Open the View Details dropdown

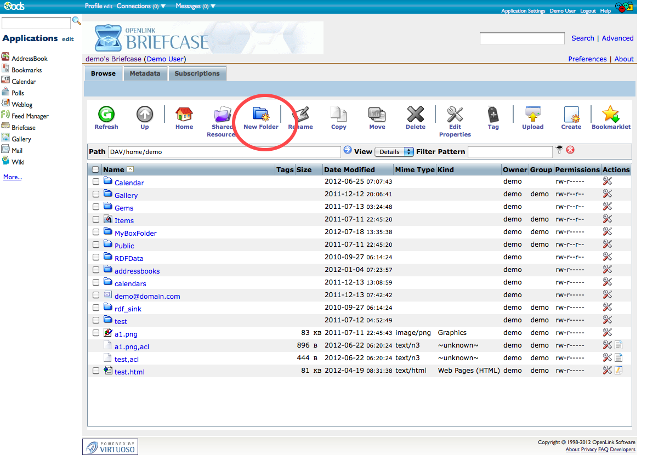[x=394, y=152]
